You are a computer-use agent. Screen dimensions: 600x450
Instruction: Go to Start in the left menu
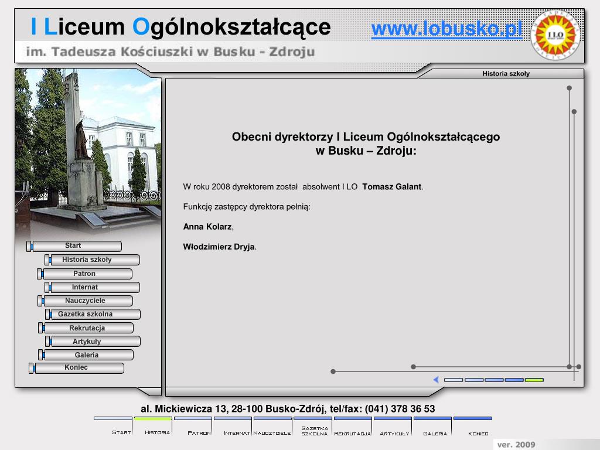(x=74, y=246)
